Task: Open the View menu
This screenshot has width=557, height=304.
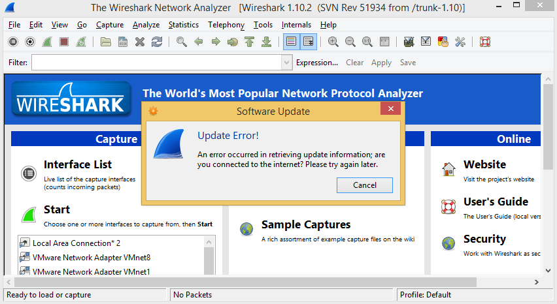Action: tap(59, 25)
